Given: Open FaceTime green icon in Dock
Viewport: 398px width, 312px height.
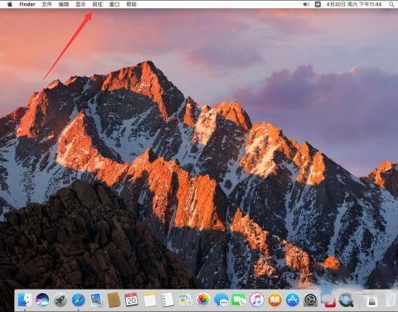Looking at the screenshot, I should pos(239,300).
